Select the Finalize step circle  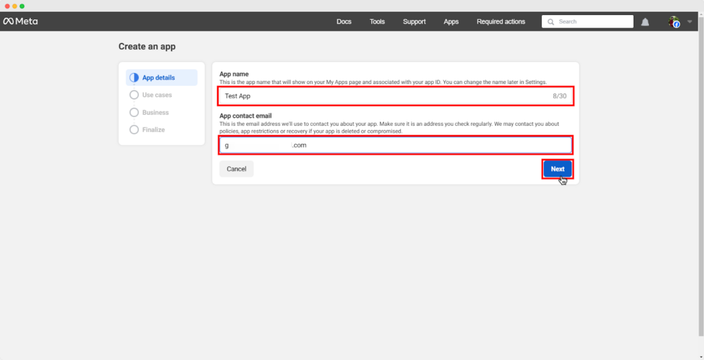point(134,129)
